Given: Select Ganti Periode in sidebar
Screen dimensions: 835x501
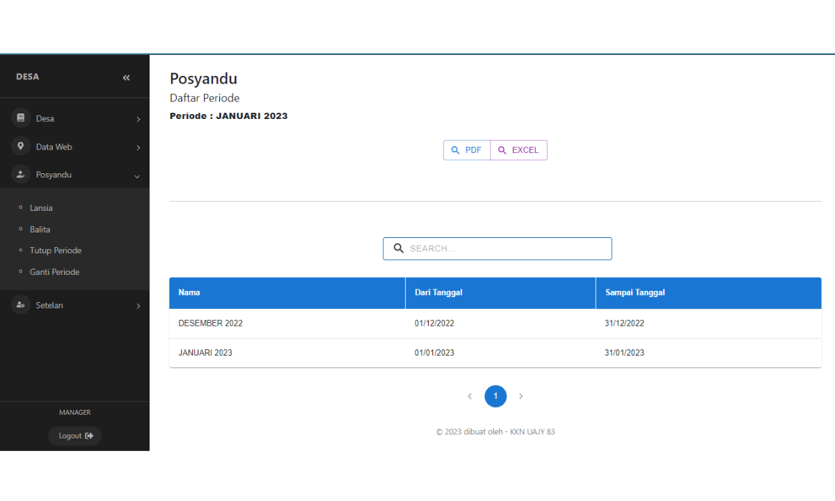Looking at the screenshot, I should [x=54, y=272].
